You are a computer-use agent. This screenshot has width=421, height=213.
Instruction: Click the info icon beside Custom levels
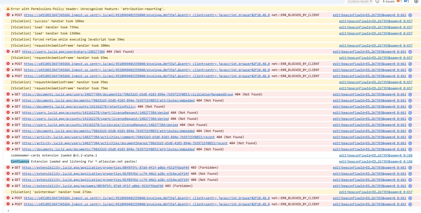coord(377,1)
